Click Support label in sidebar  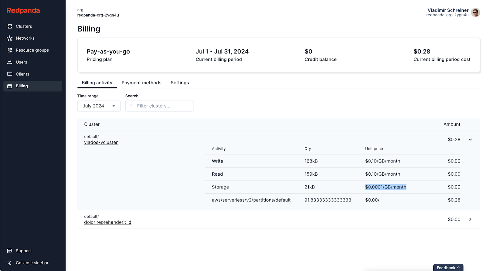coord(24,251)
